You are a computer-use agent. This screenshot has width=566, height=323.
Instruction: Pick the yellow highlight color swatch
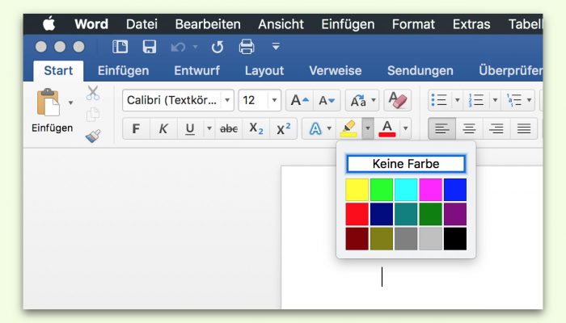click(x=357, y=190)
